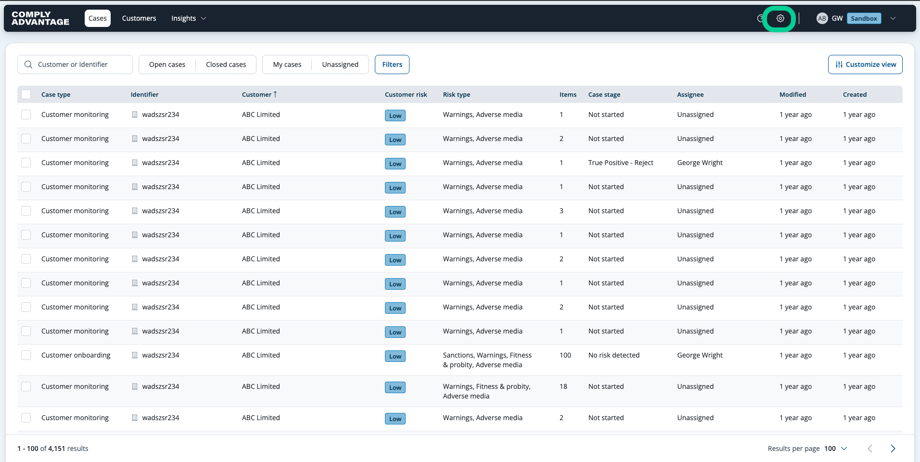Go to the next results page arrow
Image resolution: width=920 pixels, height=462 pixels.
coord(893,449)
